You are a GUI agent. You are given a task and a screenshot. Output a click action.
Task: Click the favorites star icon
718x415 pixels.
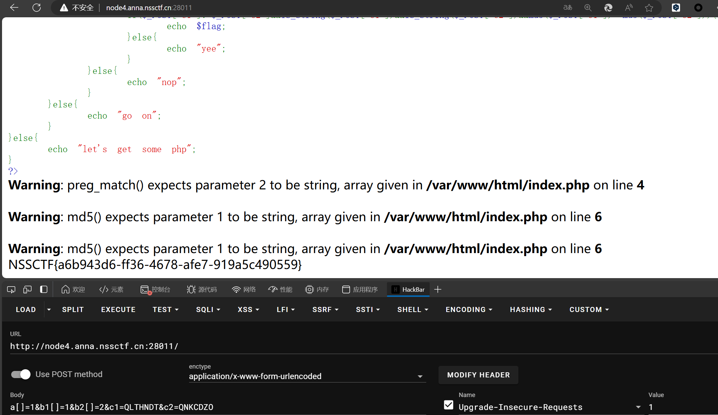tap(649, 7)
